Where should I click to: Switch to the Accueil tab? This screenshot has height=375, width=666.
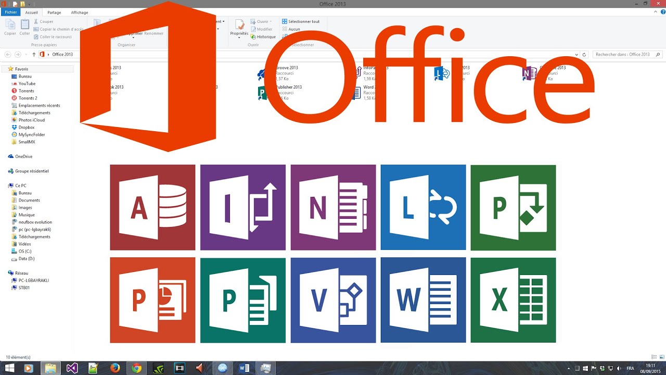coord(31,12)
